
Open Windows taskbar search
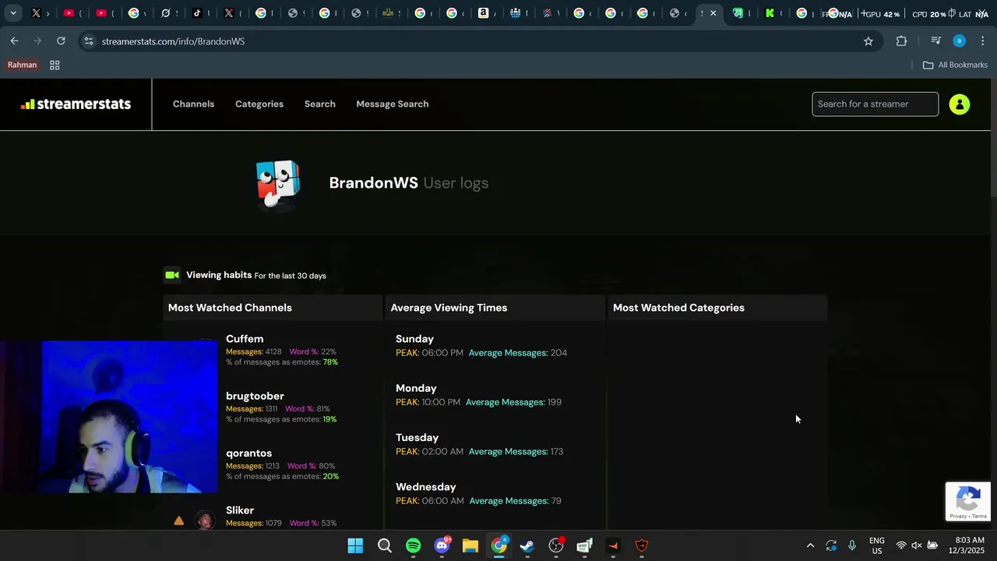pos(384,545)
